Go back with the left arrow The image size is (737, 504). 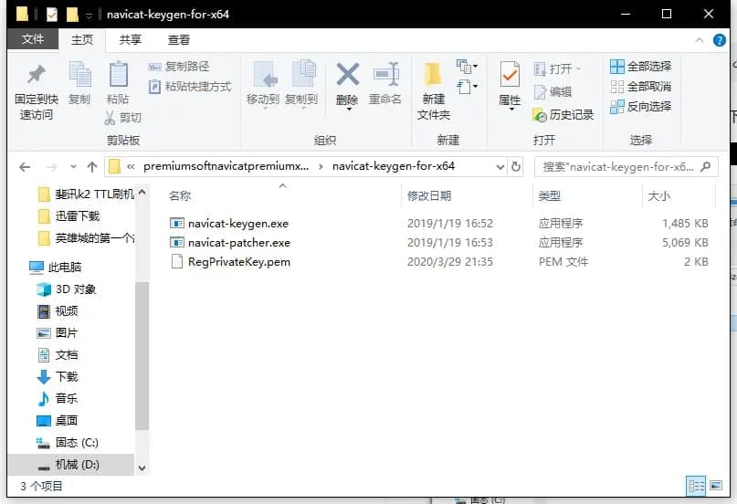(x=25, y=167)
